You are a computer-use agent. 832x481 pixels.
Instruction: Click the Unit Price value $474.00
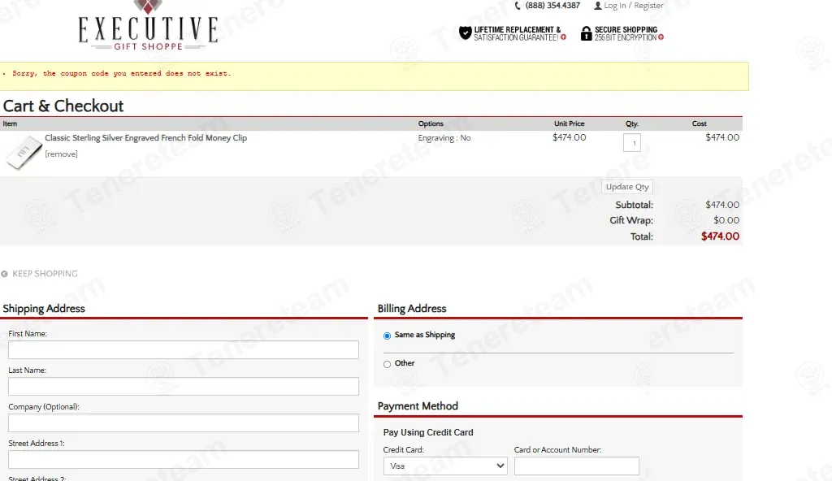570,137
